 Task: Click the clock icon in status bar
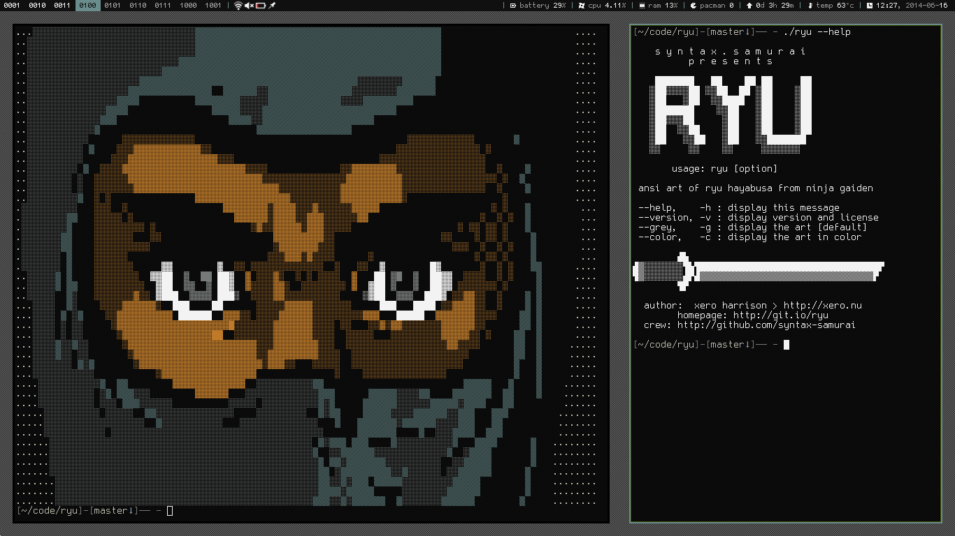(870, 6)
